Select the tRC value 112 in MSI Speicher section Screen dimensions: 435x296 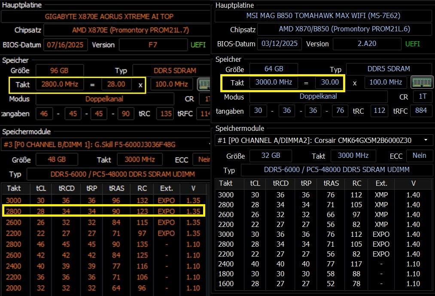point(379,111)
